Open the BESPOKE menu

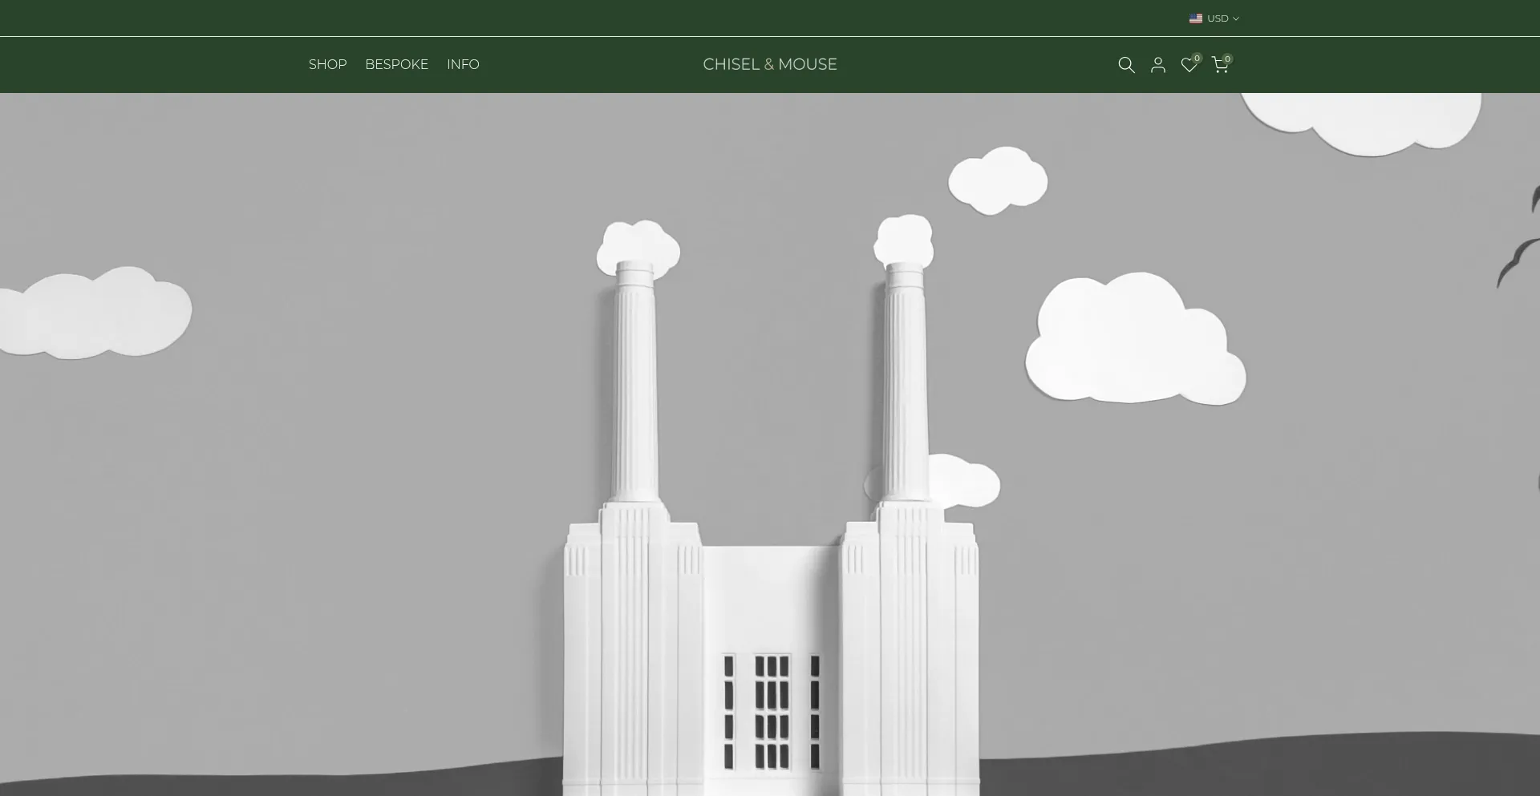396,64
